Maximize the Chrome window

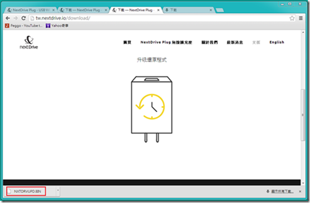coord(289,4)
